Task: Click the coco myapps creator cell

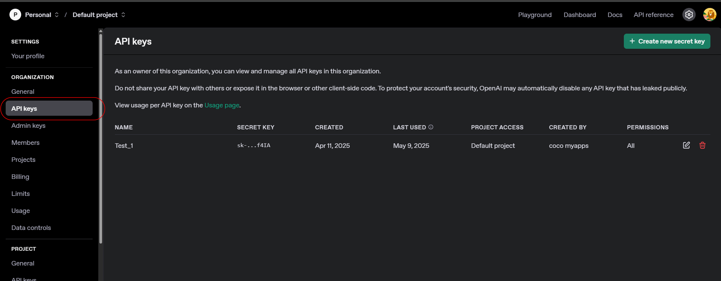Action: (x=569, y=146)
